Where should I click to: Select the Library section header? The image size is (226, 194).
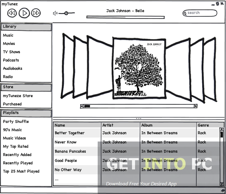[x=26, y=27]
